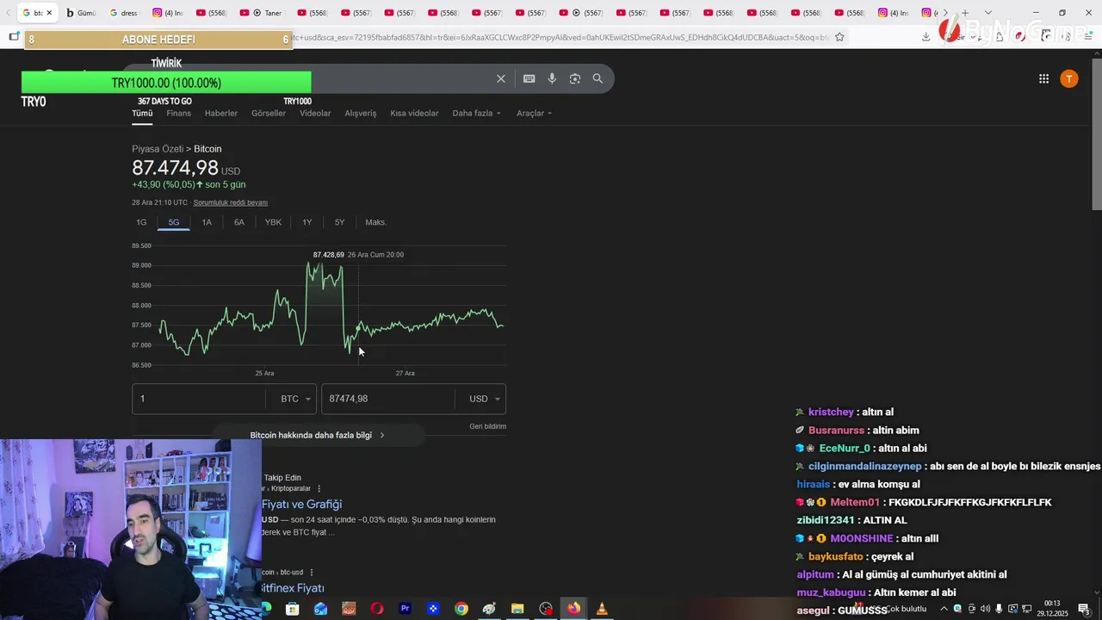1102x620 pixels.
Task: Open Microsoft Store from the taskbar
Action: coord(293,609)
